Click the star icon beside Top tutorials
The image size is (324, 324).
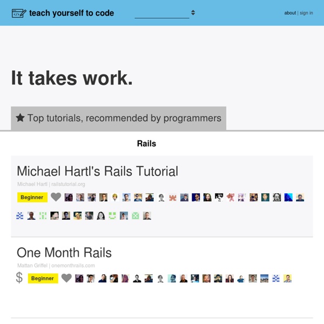[x=21, y=118]
